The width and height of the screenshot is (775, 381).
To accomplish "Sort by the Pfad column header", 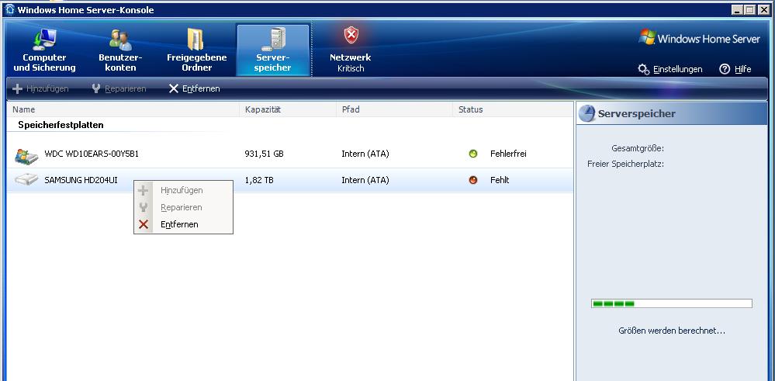I will click(394, 109).
